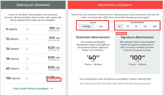Click help icon beside 60 Credits
The height and width of the screenshot is (95, 164).
coord(27,69)
